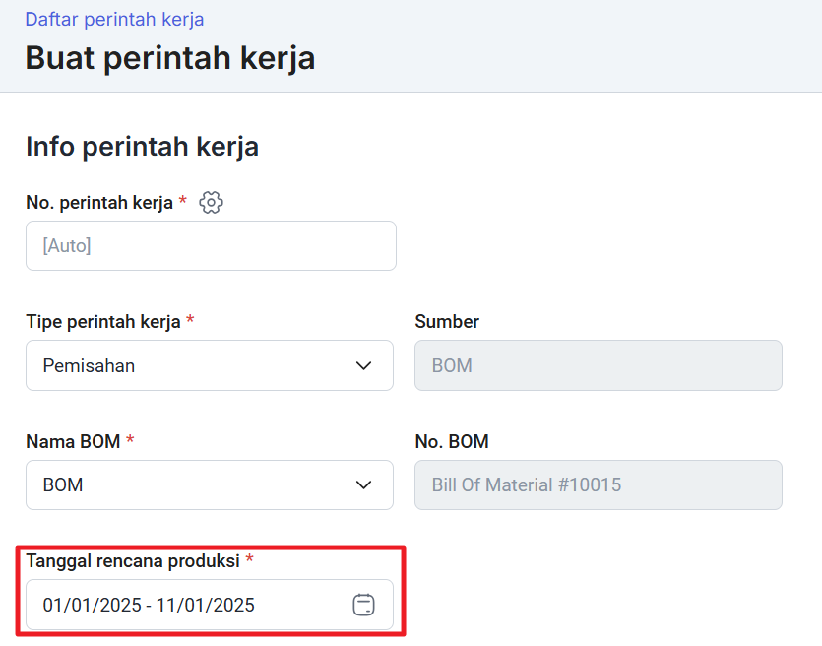Open numbering settings gear beside No. perintah kerja
This screenshot has width=822, height=646.
211,203
